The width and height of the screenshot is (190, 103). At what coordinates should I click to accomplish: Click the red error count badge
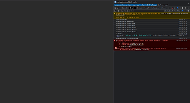coord(173,8)
